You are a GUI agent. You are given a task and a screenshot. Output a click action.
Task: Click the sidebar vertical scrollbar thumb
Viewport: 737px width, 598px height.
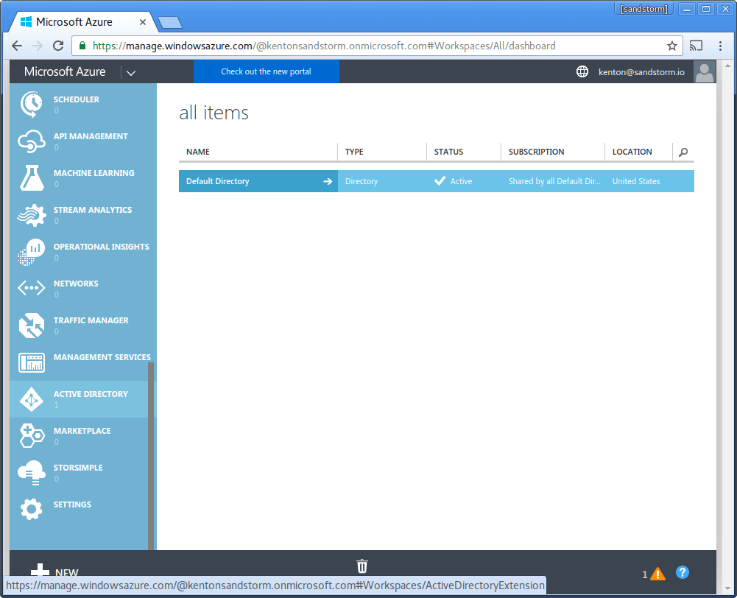[x=151, y=456]
